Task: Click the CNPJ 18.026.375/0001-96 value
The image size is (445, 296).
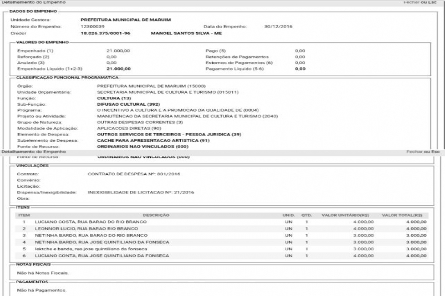Action: [x=105, y=33]
